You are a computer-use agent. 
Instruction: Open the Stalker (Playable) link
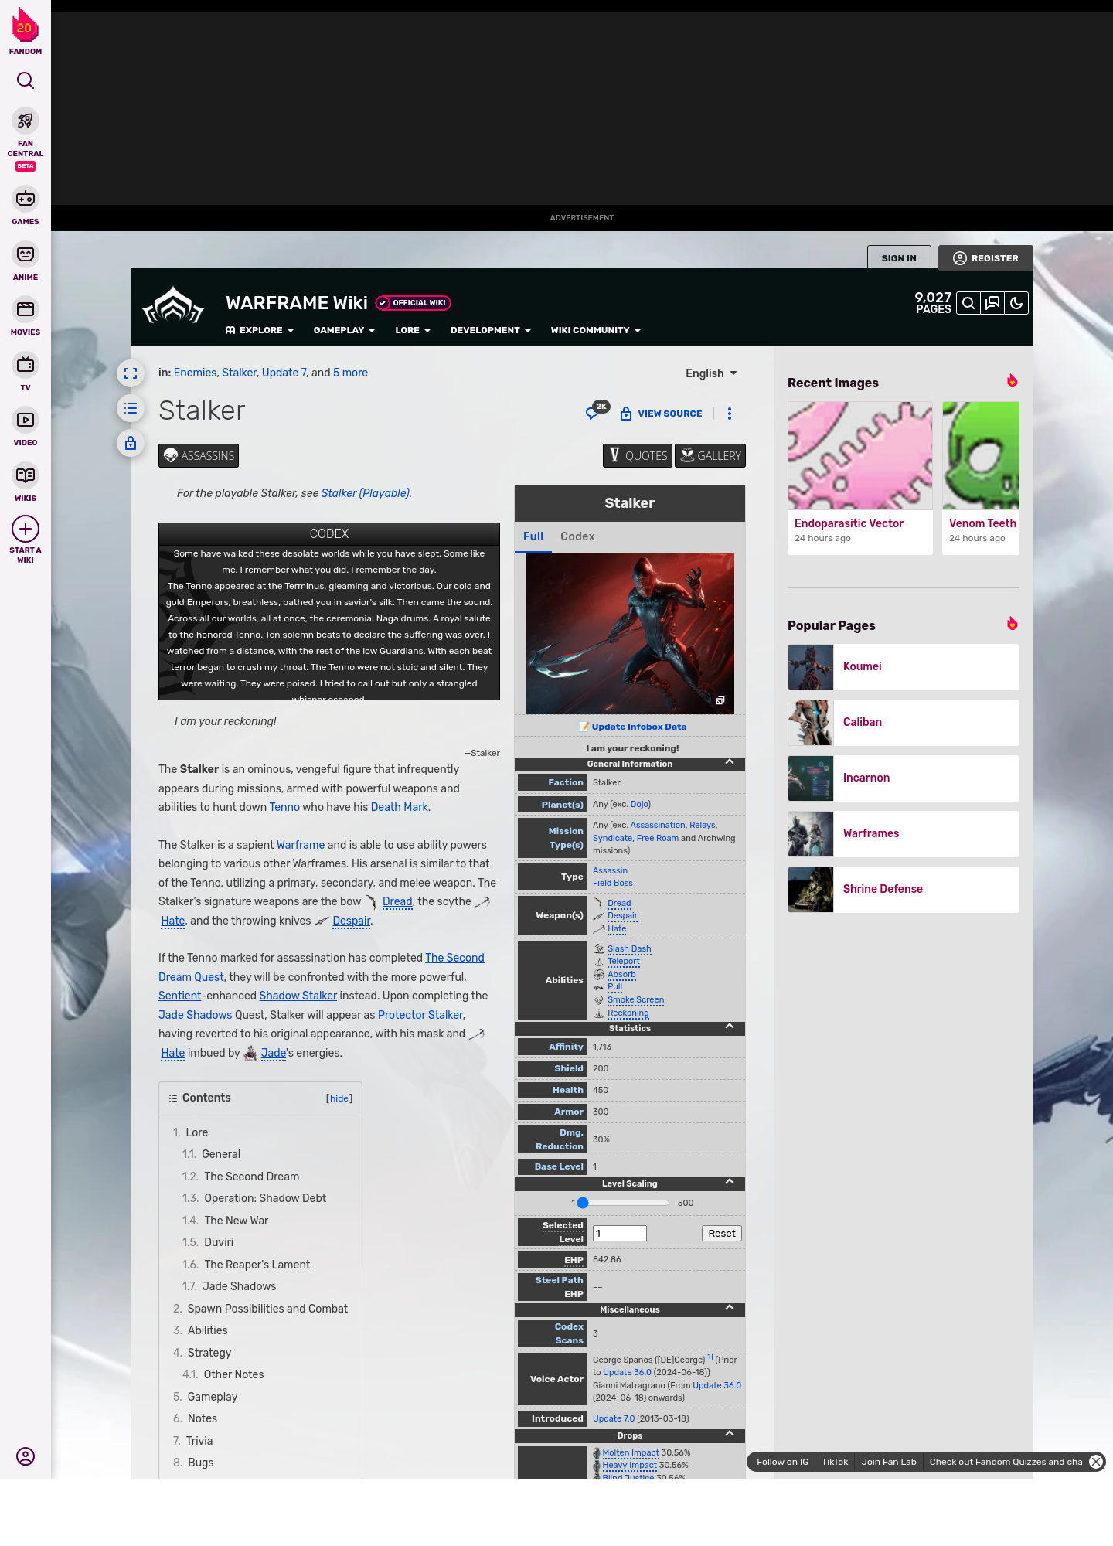click(366, 493)
